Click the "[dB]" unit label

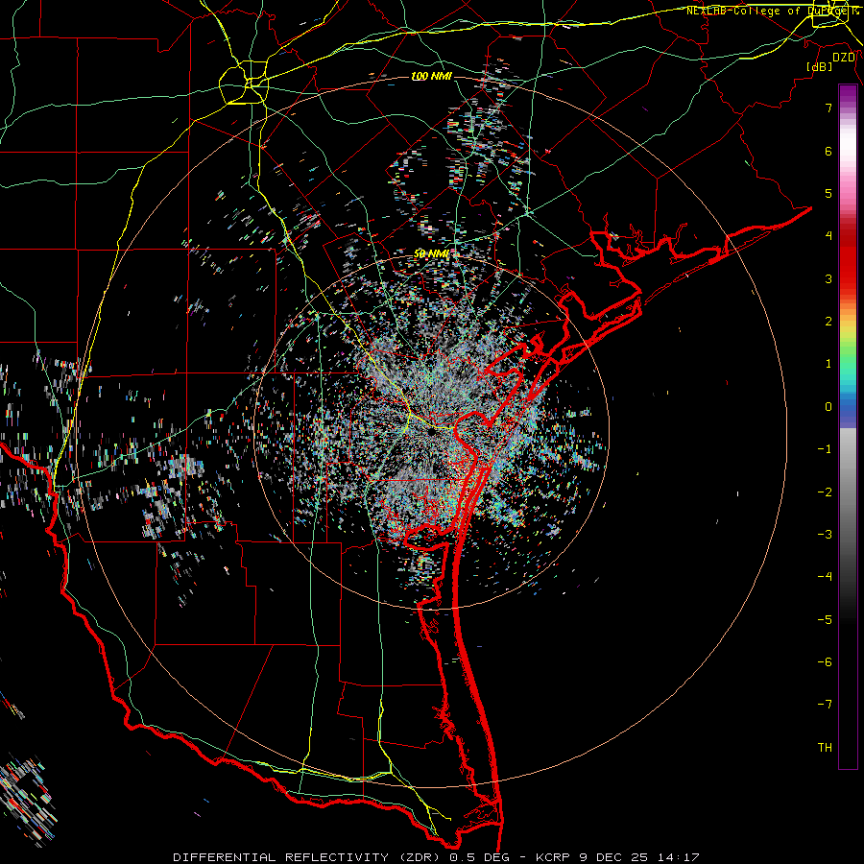(x=820, y=67)
